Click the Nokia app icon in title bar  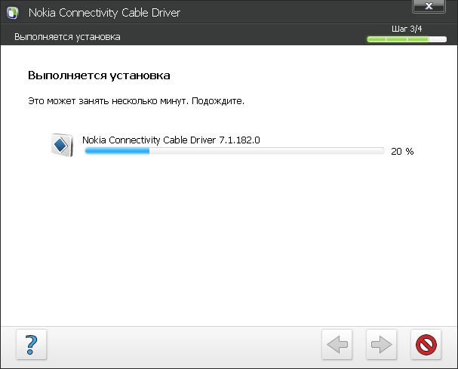point(13,13)
